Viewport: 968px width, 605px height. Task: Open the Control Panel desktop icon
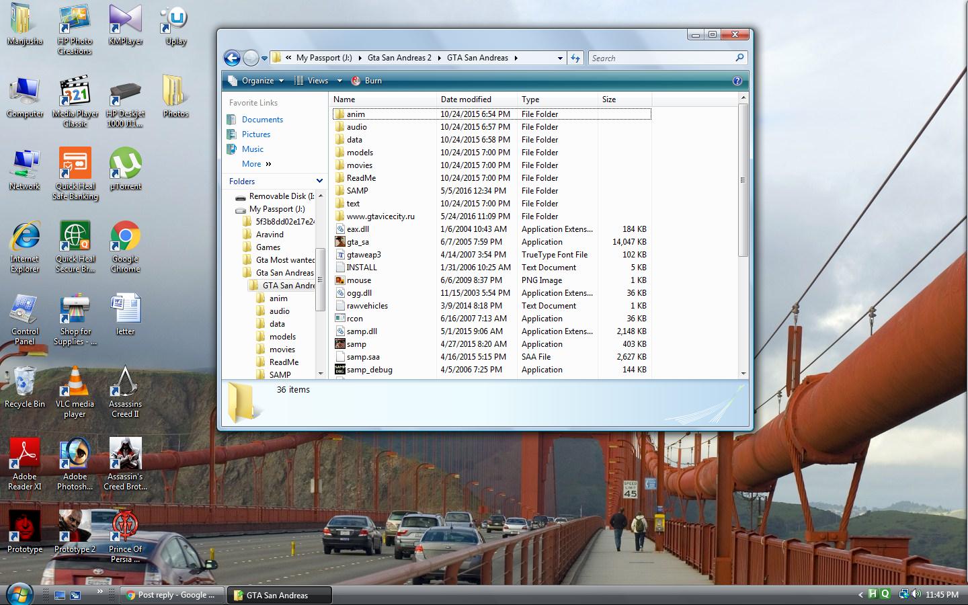point(25,319)
